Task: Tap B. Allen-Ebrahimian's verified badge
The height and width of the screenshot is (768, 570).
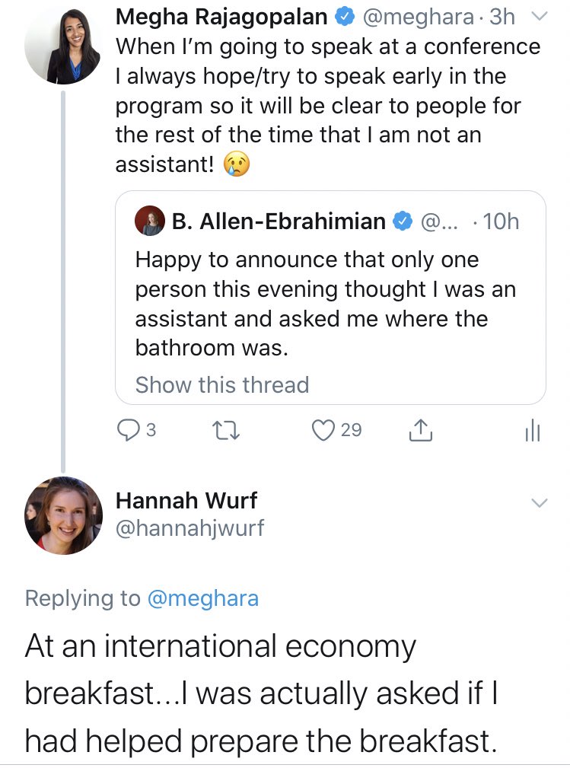Action: pyautogui.click(x=401, y=221)
